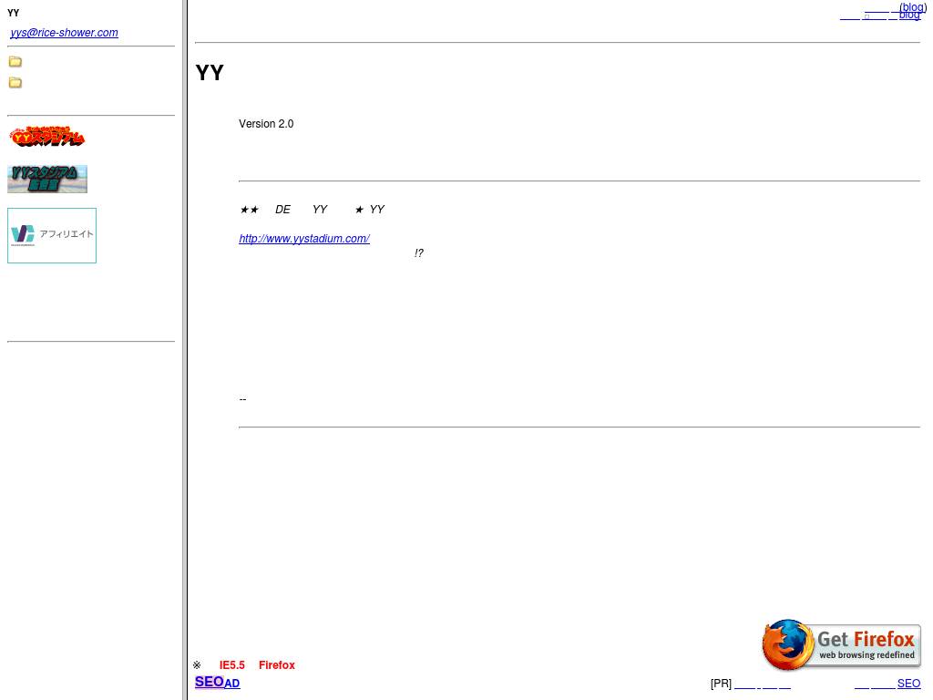Click the underlined blog link on the second line
933x700 pixels.
[x=909, y=15]
